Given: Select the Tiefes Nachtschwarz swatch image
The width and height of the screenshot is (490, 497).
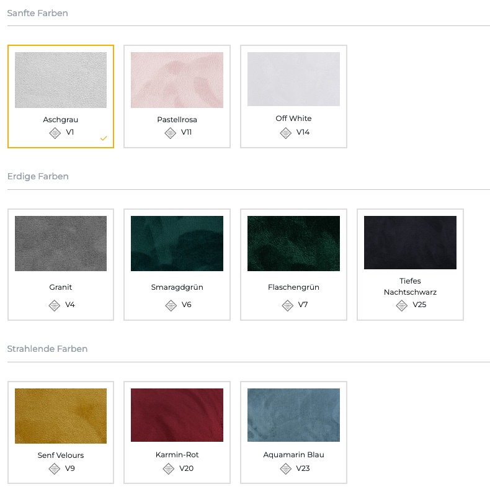Looking at the screenshot, I should click(x=410, y=243).
